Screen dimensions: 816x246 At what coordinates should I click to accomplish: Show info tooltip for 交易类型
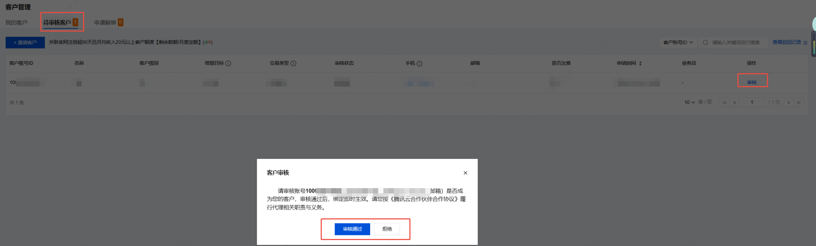tap(293, 63)
